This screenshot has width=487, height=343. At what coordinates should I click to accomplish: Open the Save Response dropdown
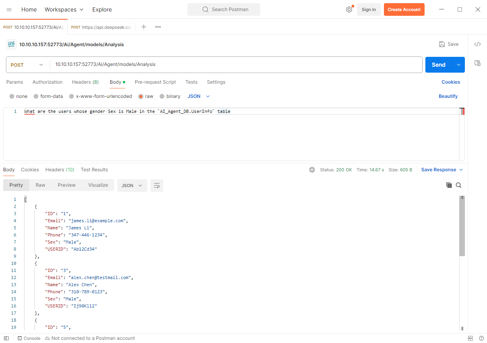[442, 170]
